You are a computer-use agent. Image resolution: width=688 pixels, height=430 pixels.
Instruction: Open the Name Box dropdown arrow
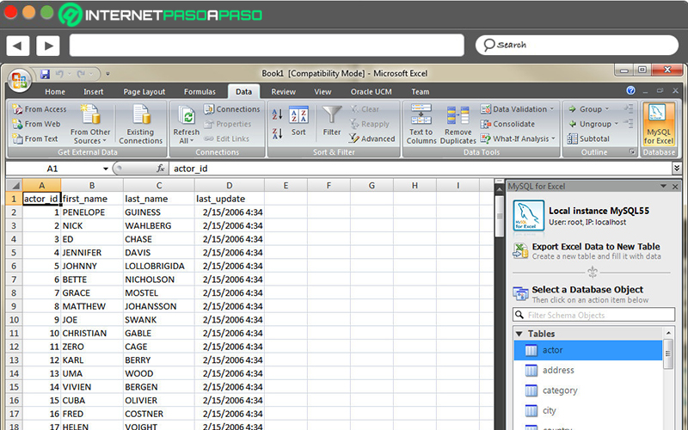pos(105,169)
